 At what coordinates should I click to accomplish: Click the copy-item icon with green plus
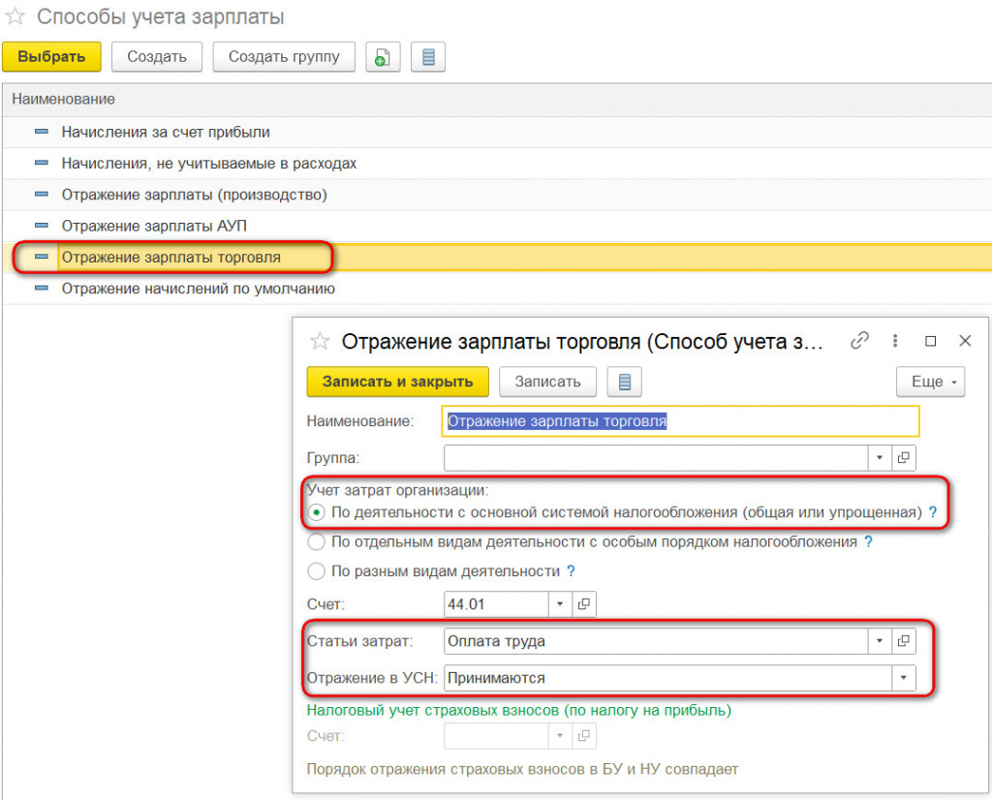(383, 57)
